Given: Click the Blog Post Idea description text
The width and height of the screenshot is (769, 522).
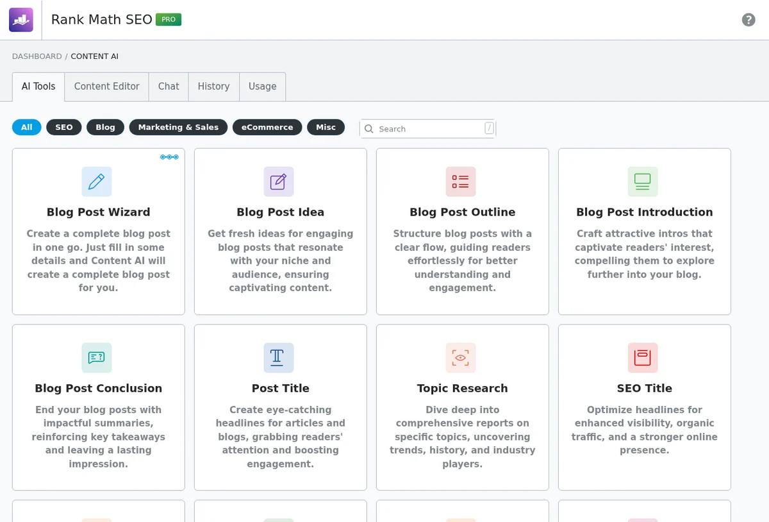Looking at the screenshot, I should pyautogui.click(x=281, y=261).
